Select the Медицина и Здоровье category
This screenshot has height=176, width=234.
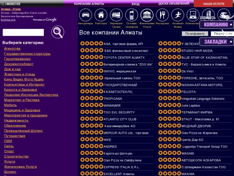point(22,110)
